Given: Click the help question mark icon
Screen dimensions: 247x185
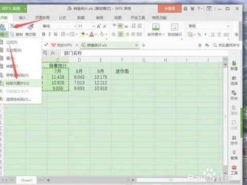Looking at the screenshot, I should click(x=199, y=9).
